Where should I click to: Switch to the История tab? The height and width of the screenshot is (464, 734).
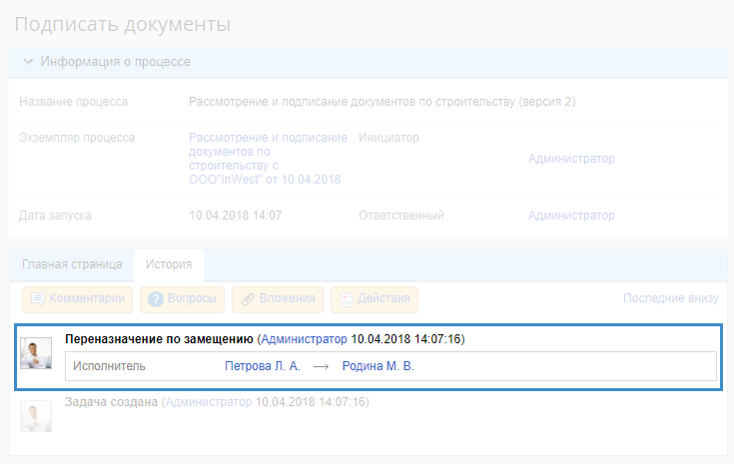pyautogui.click(x=169, y=264)
